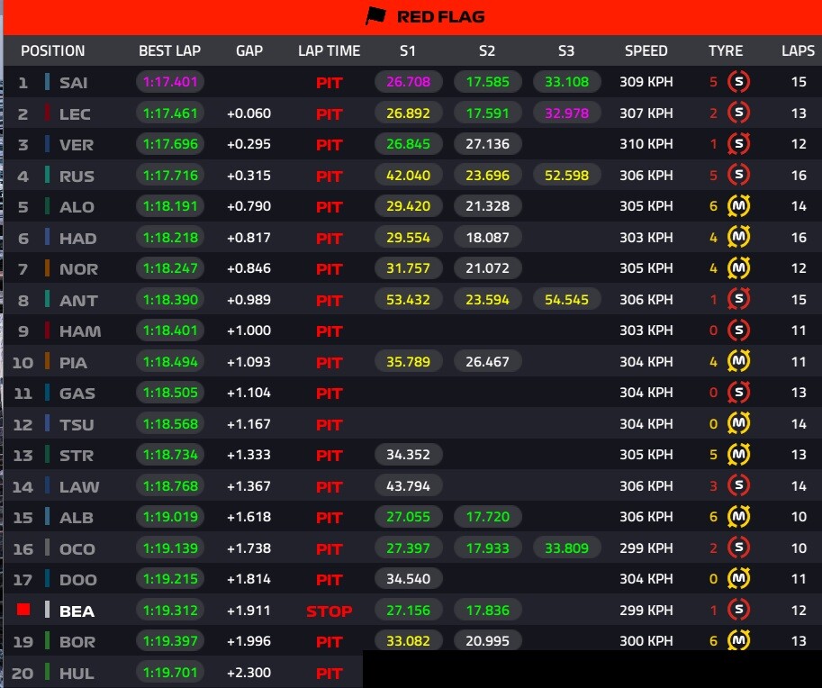The width and height of the screenshot is (822, 688).
Task: Click the LAP TIME column header
Action: pyautogui.click(x=330, y=50)
